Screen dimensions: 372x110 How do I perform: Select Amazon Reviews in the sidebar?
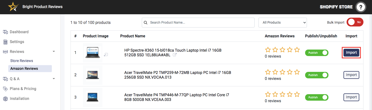(x=24, y=68)
